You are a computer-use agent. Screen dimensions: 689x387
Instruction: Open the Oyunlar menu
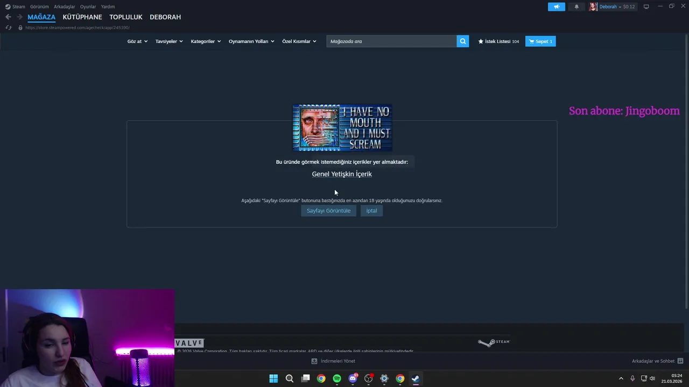(x=88, y=7)
